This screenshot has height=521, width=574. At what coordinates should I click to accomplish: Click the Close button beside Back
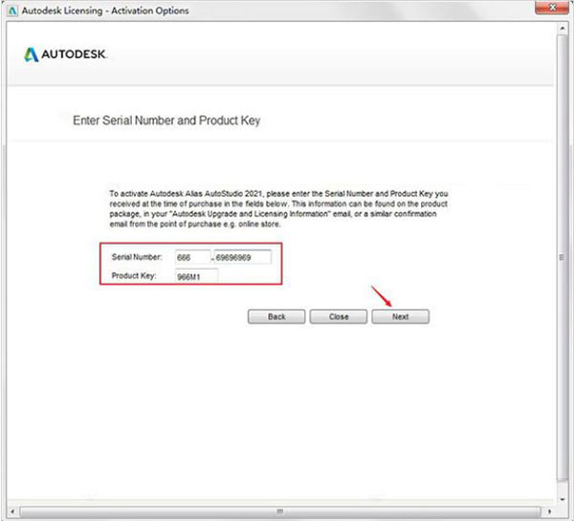339,316
